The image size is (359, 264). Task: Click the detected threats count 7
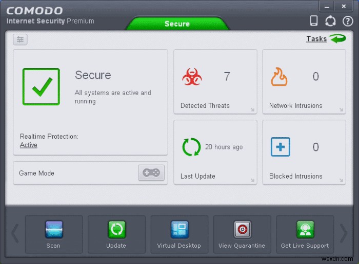(x=227, y=76)
